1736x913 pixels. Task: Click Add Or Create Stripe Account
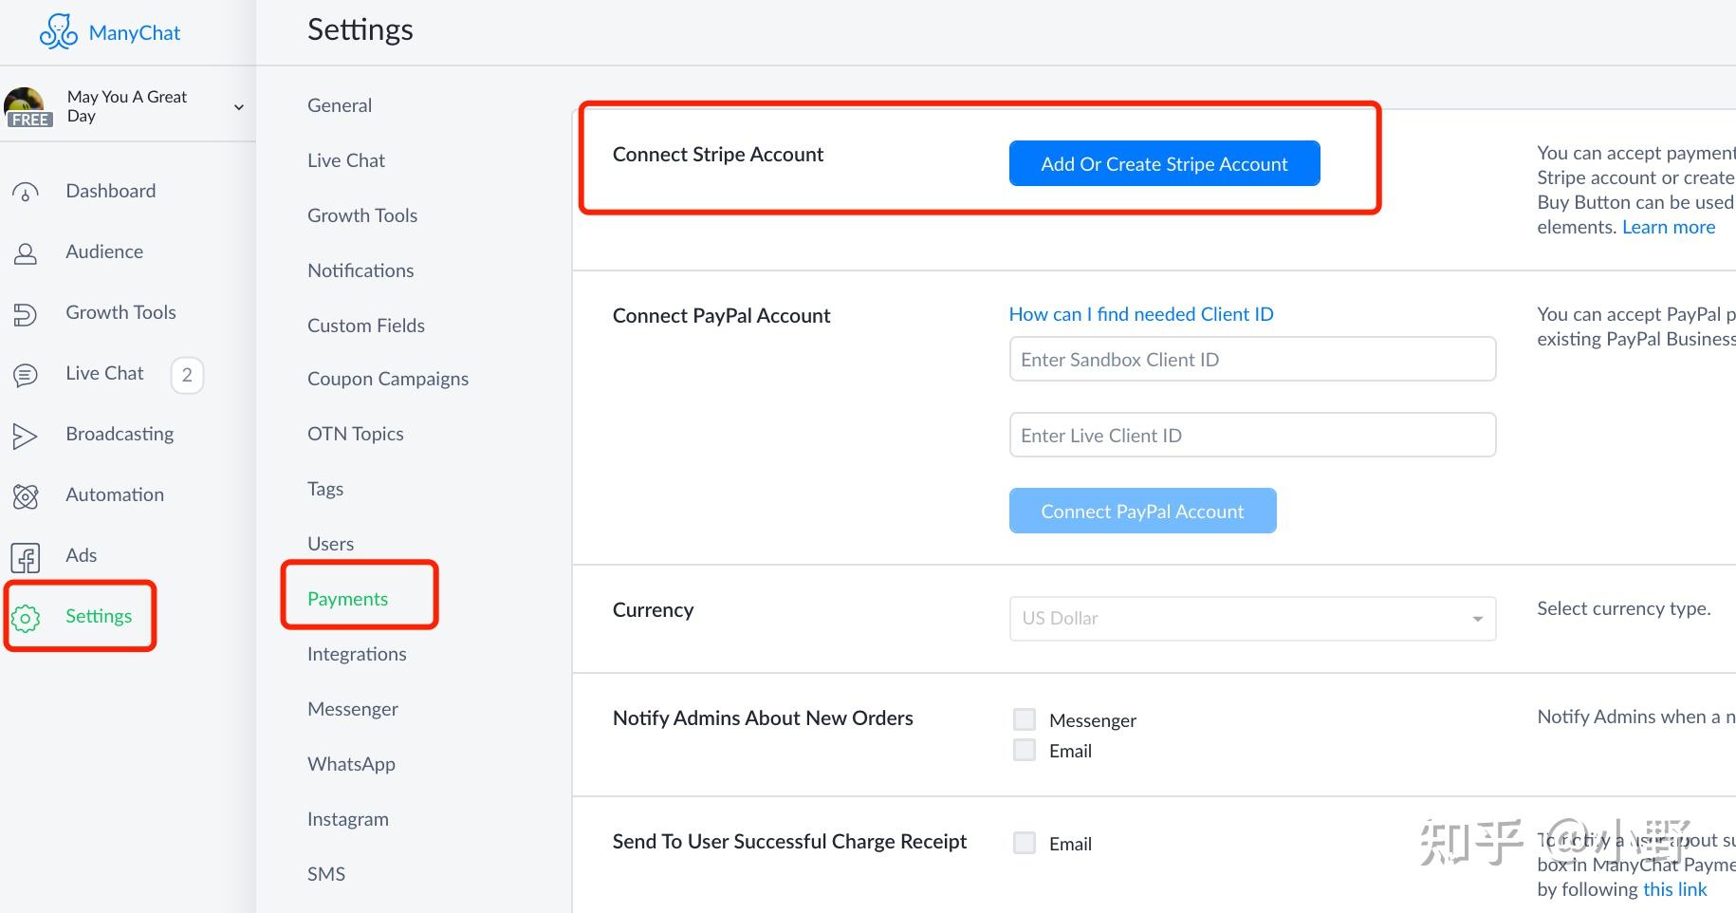(1164, 163)
